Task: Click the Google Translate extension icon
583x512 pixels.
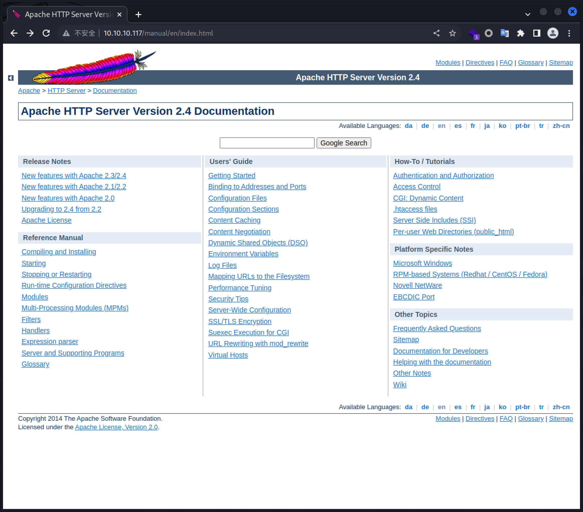Action: [504, 33]
